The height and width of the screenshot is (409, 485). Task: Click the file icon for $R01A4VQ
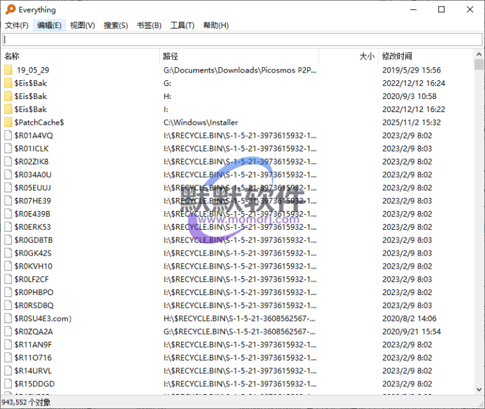point(8,135)
